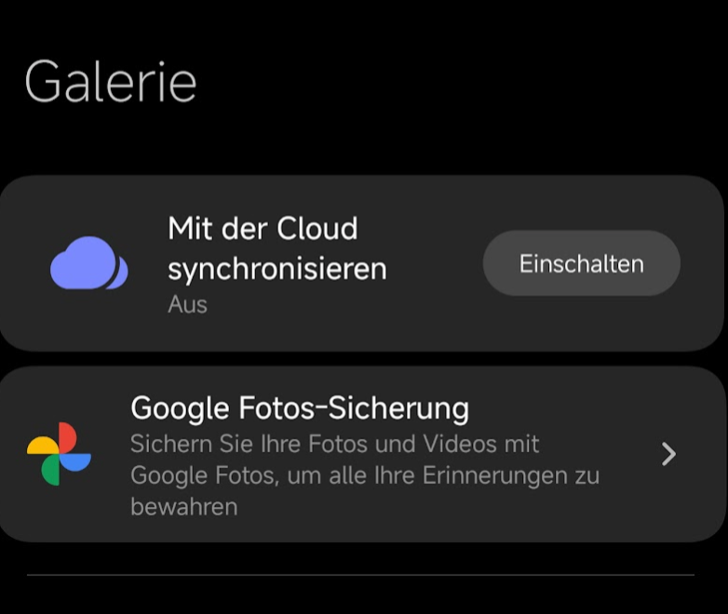
Task: Click the Einschalten button
Action: click(x=581, y=263)
